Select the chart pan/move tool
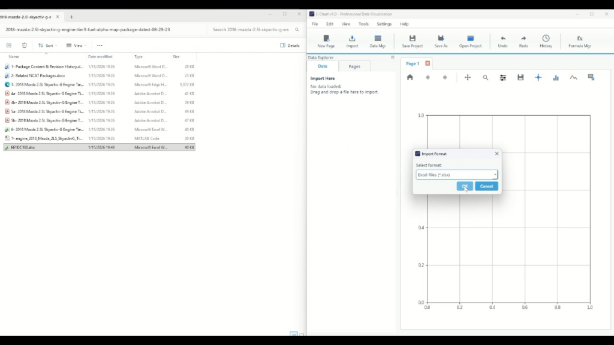 pos(468,77)
